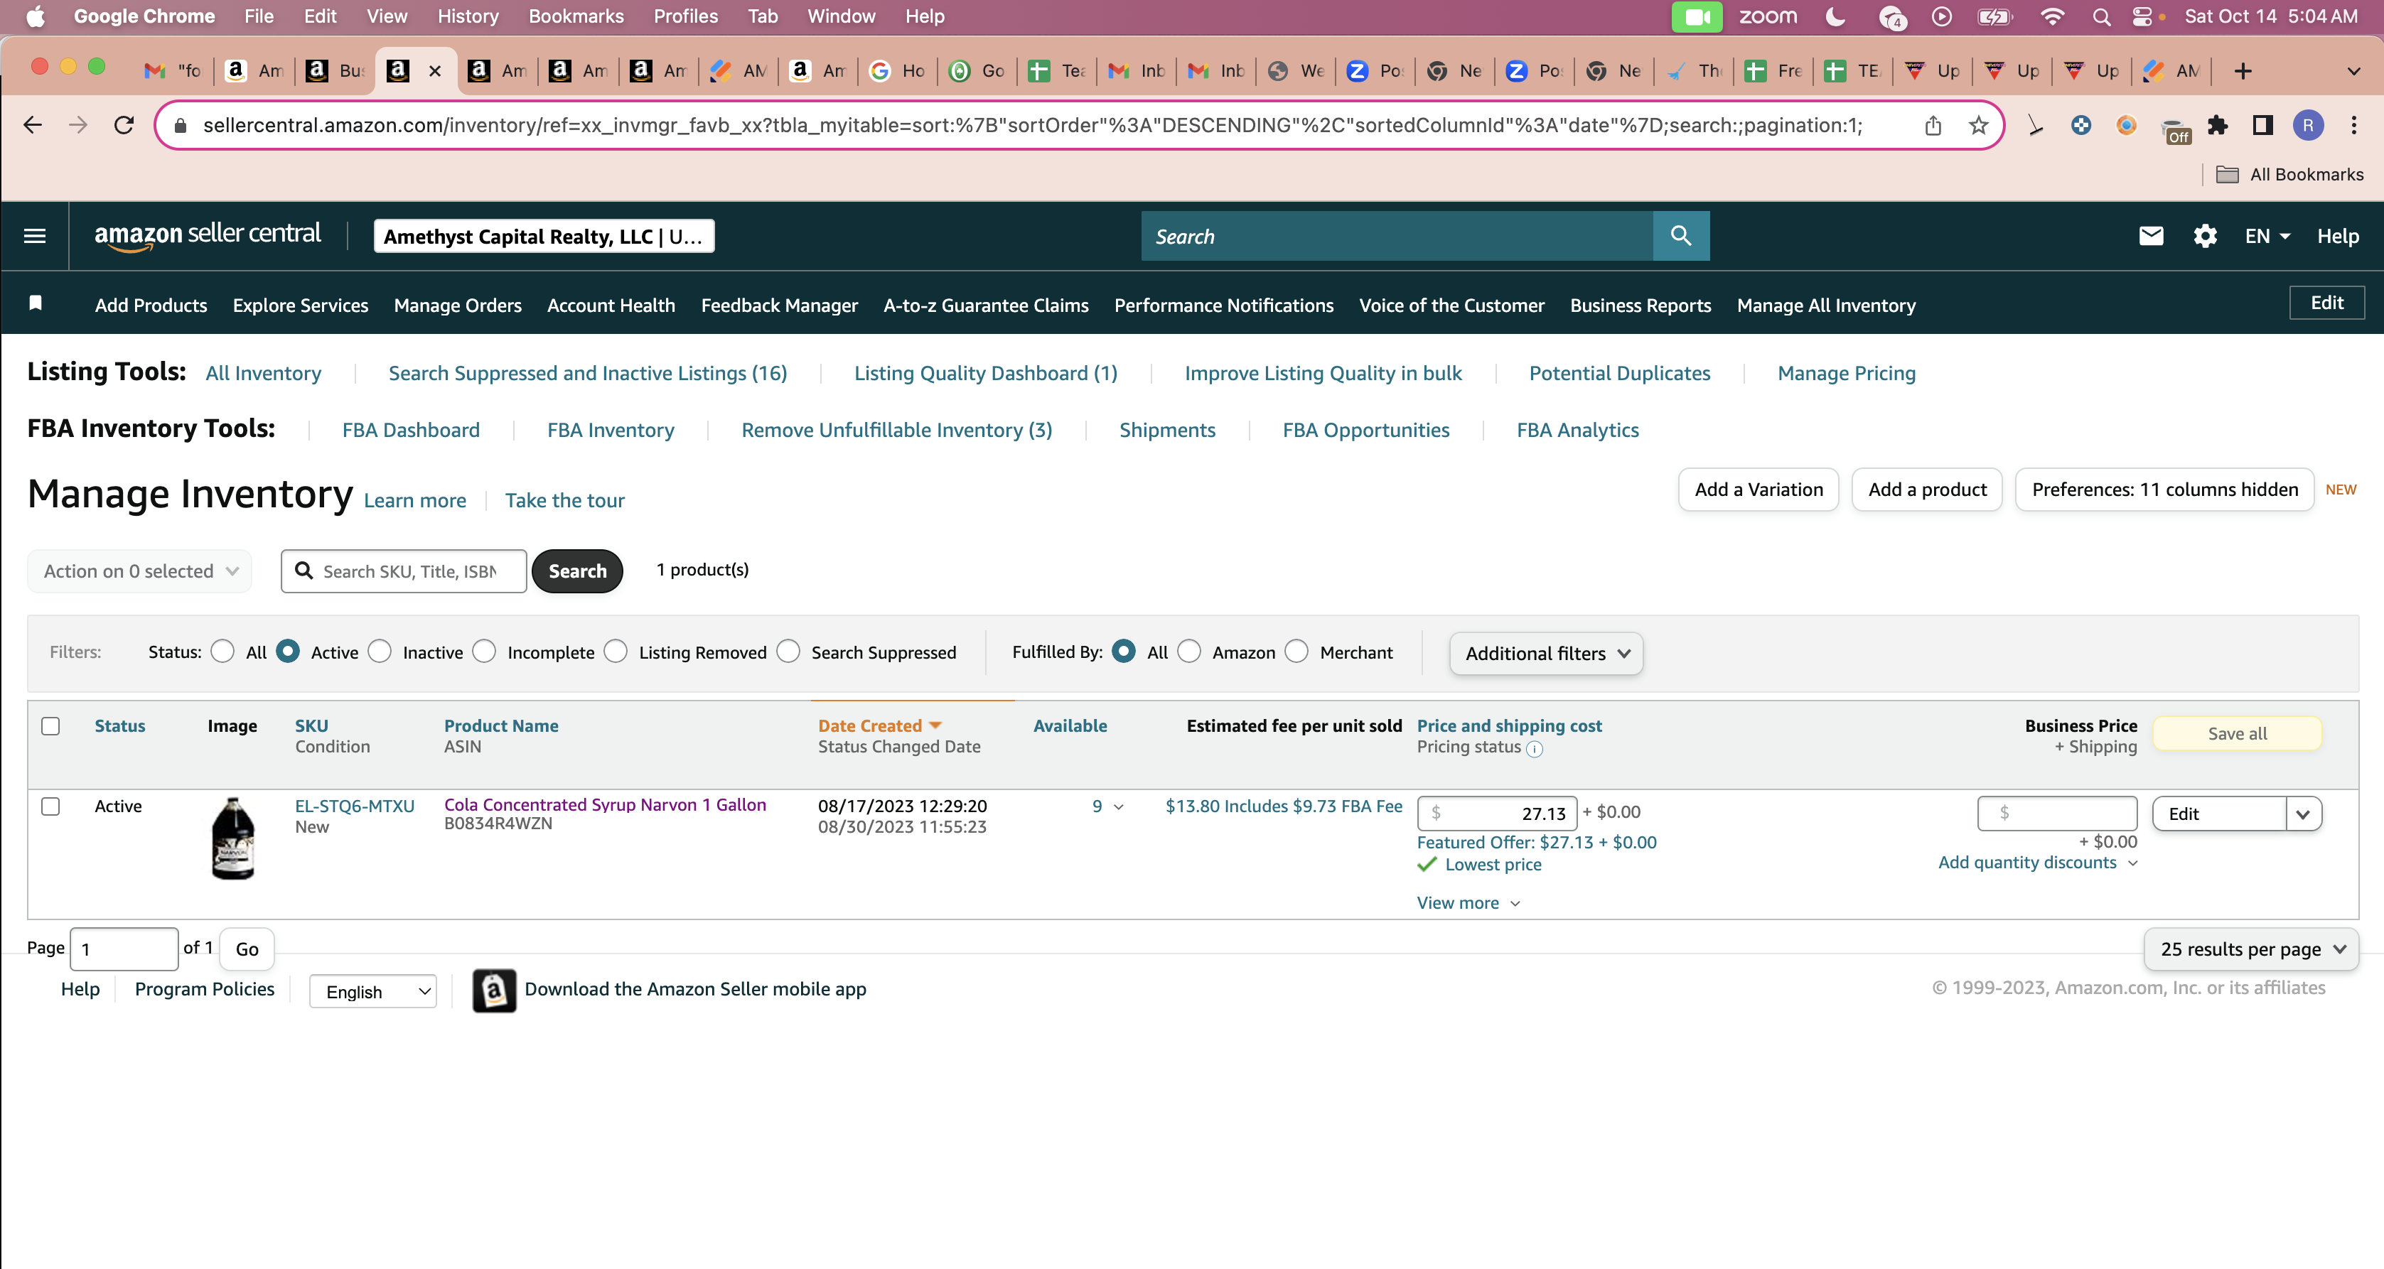Select Fulfilled By Amazon radio button

click(1188, 651)
